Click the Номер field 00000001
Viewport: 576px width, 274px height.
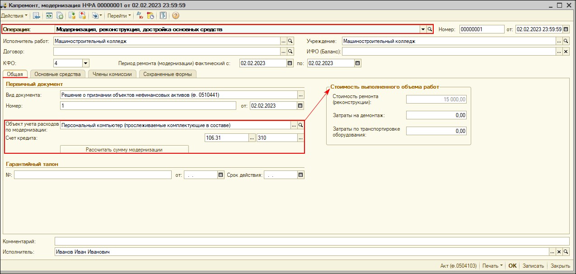point(482,29)
